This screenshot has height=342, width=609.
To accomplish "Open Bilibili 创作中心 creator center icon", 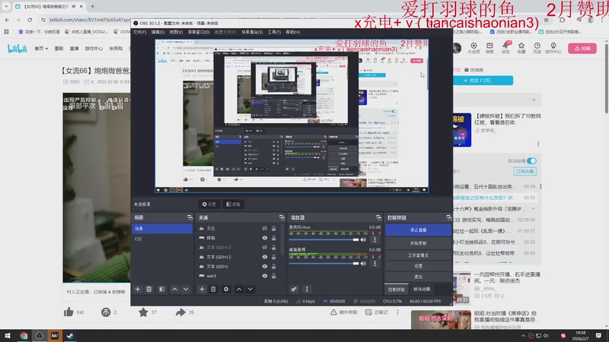I will [553, 48].
